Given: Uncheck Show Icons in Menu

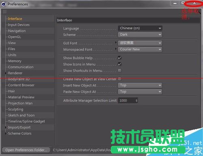Looking at the screenshot, I should coord(120,64).
